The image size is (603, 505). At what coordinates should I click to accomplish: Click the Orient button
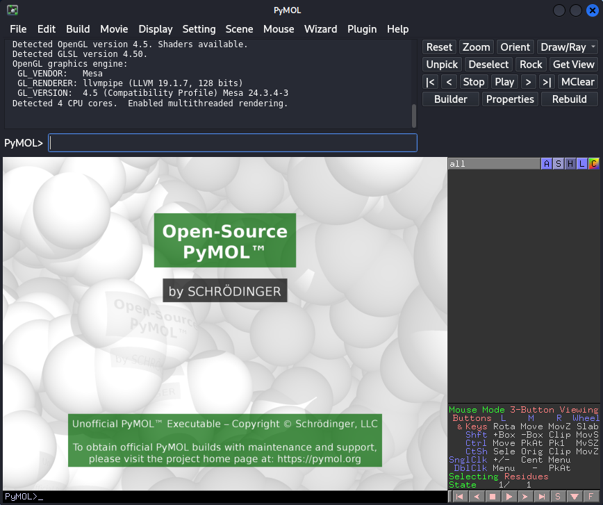[x=515, y=47]
